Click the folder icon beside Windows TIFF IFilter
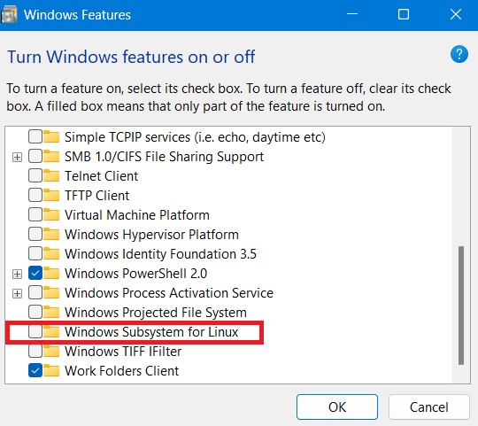Screen dimensions: 478x426 point(51,352)
